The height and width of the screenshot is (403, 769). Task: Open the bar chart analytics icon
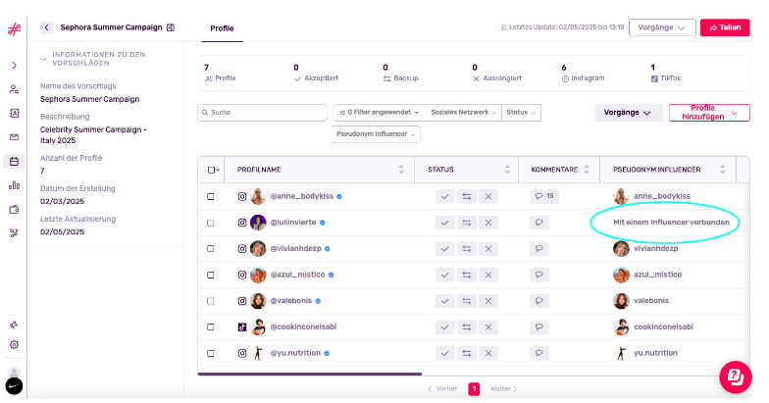coord(14,185)
